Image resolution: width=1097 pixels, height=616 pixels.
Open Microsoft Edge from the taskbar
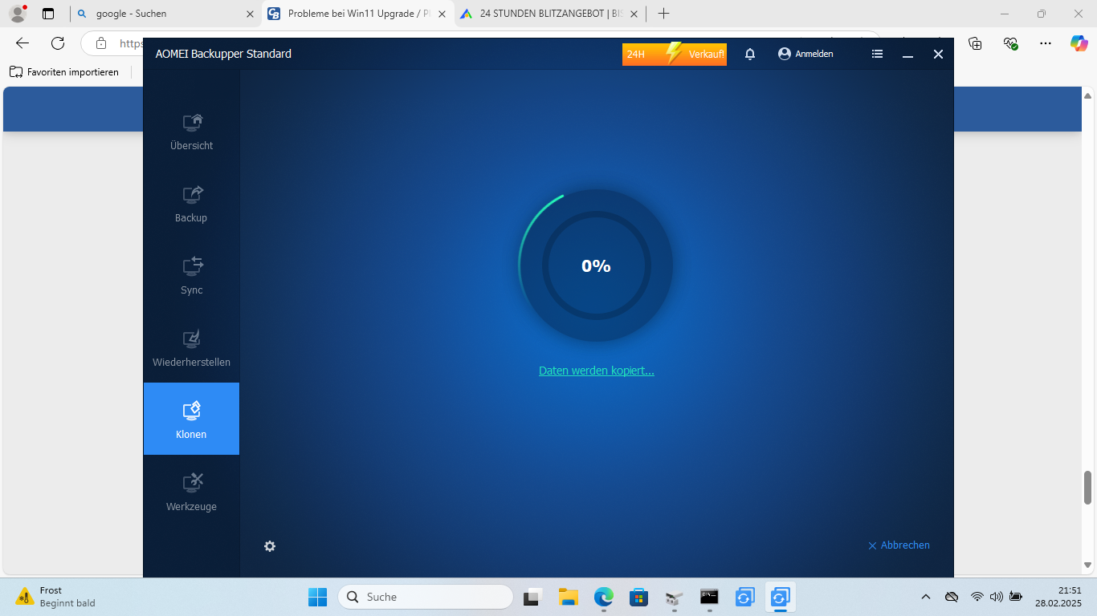(604, 597)
